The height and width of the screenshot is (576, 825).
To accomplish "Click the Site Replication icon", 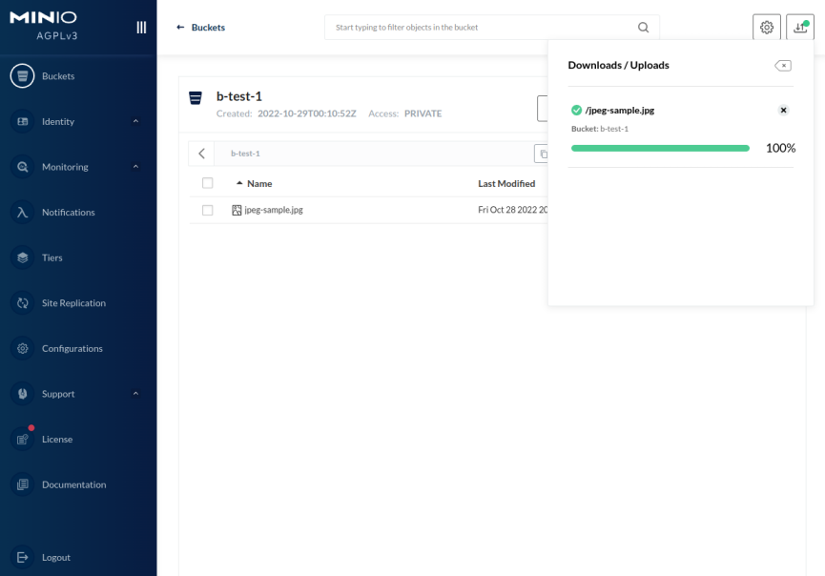I will 22,303.
